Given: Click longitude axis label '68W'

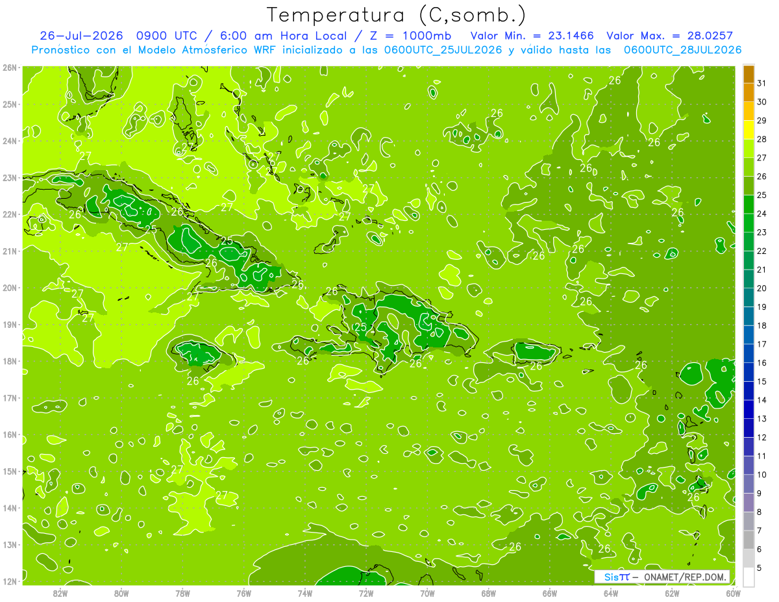Looking at the screenshot, I should pos(488,594).
